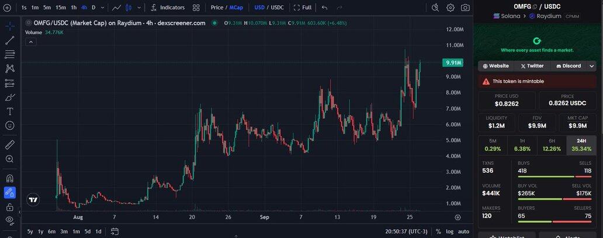Copy OMFG token address icon
The height and width of the screenshot is (238, 603).
[535, 7]
